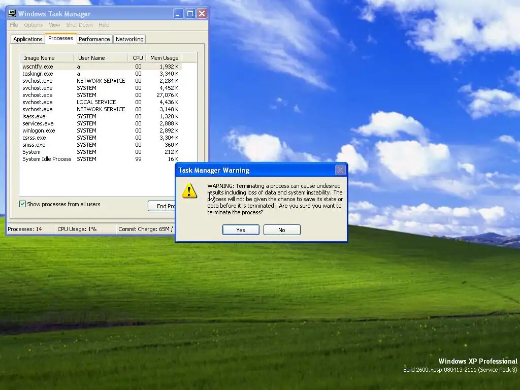This screenshot has height=390, width=520.
Task: Select the System Idle Process row
Action: [101, 159]
